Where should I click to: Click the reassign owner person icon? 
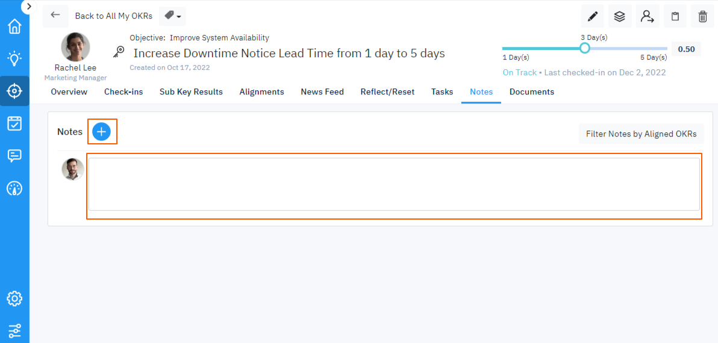tap(648, 16)
